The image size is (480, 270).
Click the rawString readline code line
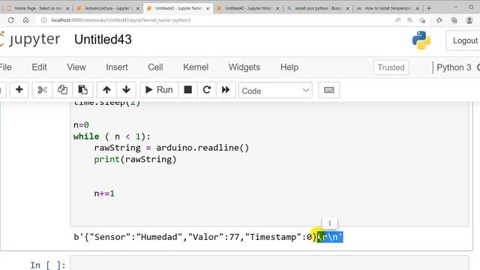click(172, 148)
